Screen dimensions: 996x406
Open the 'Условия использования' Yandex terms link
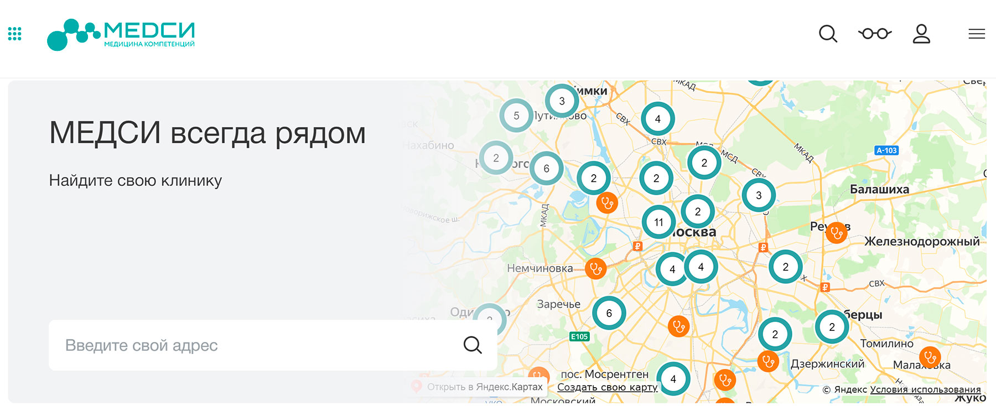tap(925, 389)
